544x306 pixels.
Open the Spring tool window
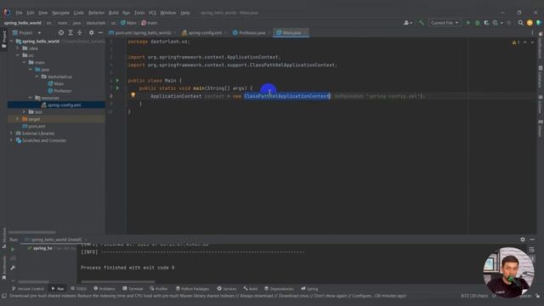pos(309,289)
